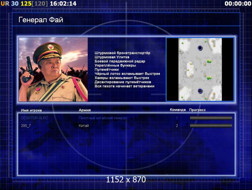Viewport: 252px width, 190px height.
Task: Select the standalone Пулемётчики line
Action: [x=107, y=70]
